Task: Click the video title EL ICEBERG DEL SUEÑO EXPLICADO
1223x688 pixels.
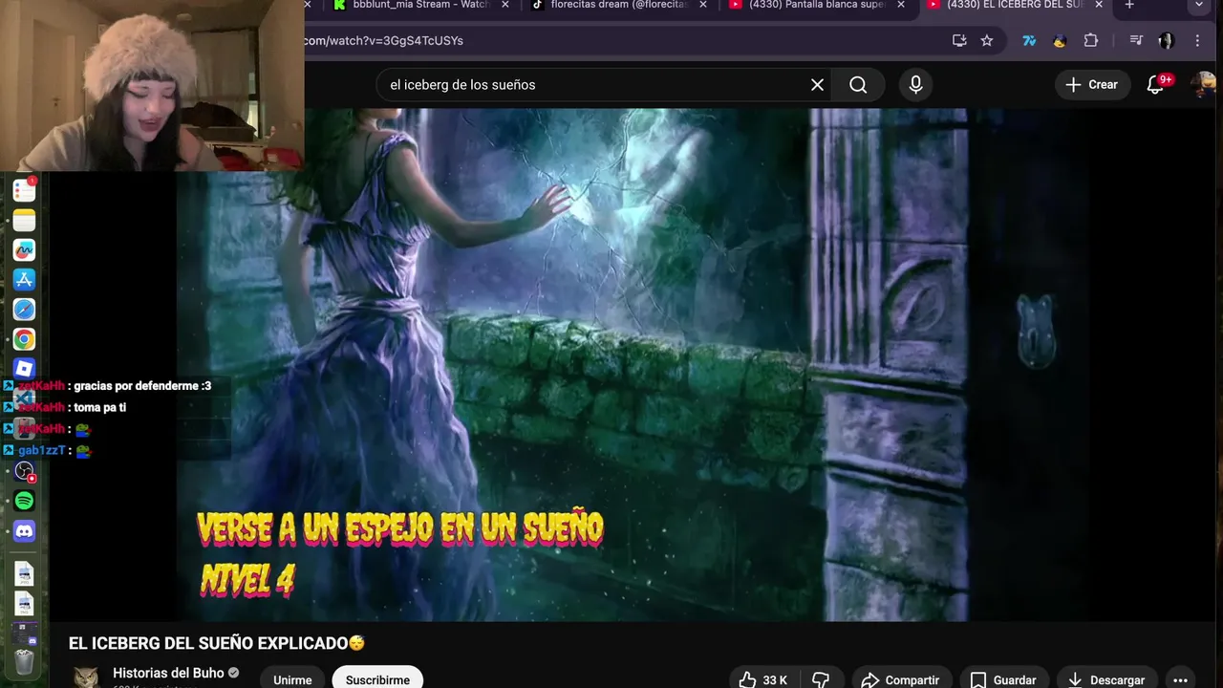Action: click(217, 643)
